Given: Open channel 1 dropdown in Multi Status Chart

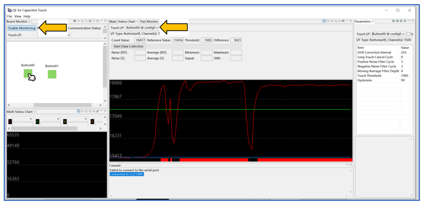Looking at the screenshot, I should (30, 119).
